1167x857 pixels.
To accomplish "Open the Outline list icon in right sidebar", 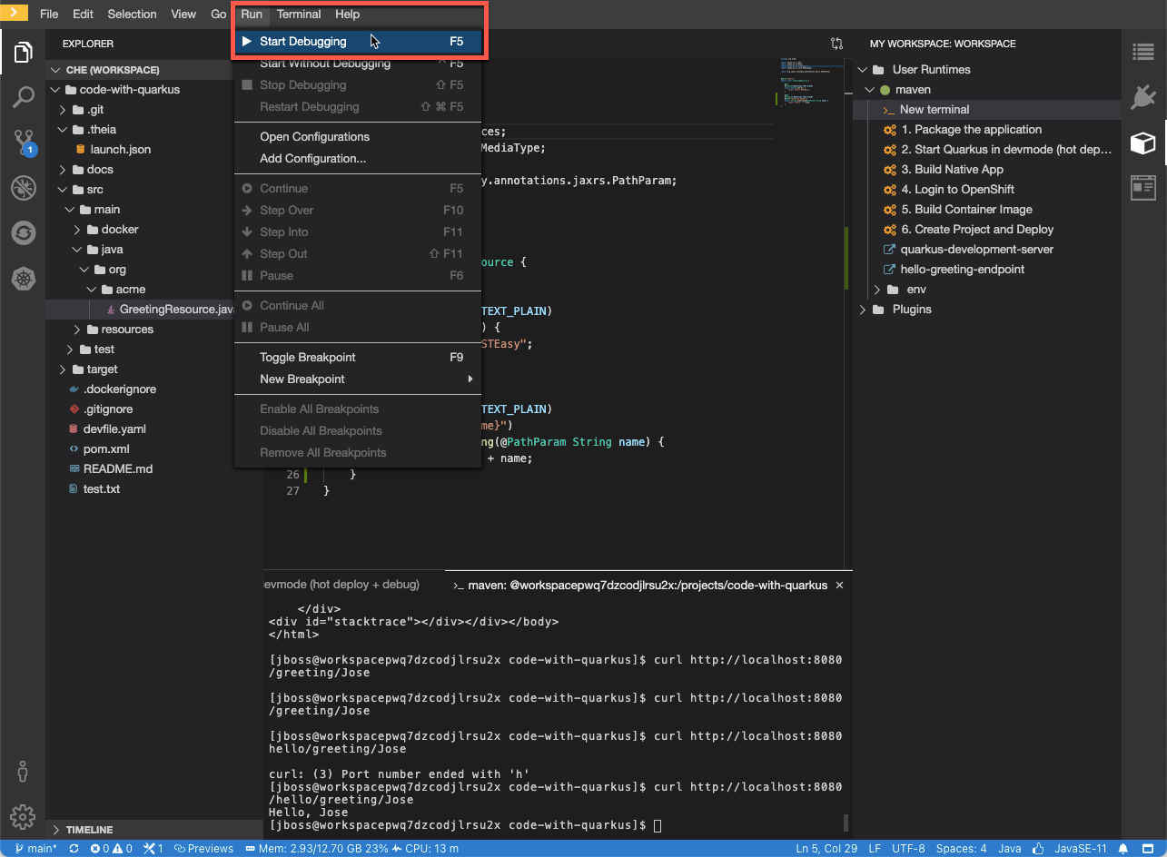I will point(1143,52).
